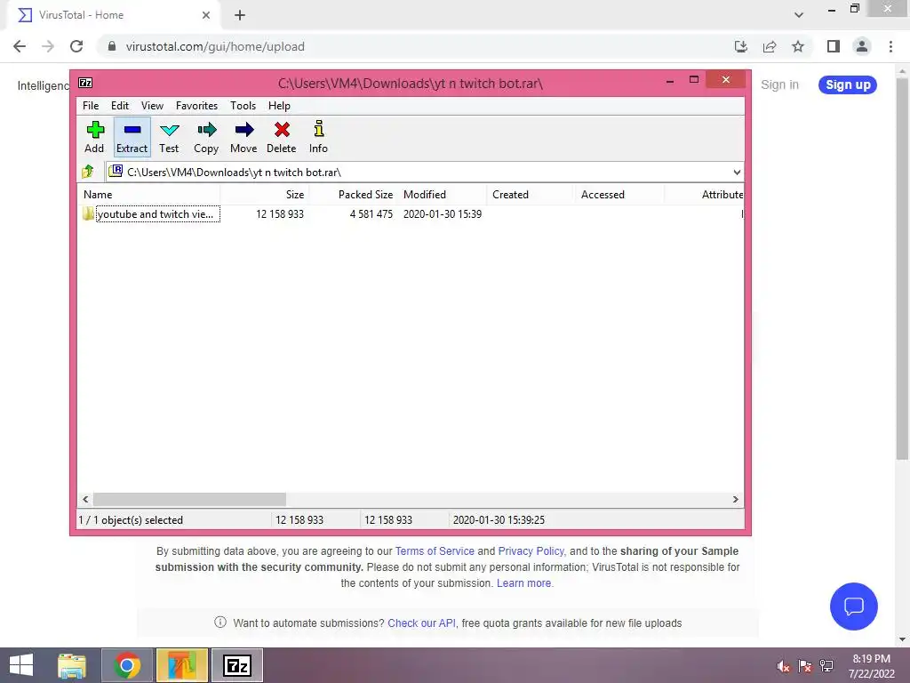This screenshot has width=910, height=683.
Task: Click status bar '1 / 1 object(s) selected'
Action: [131, 519]
